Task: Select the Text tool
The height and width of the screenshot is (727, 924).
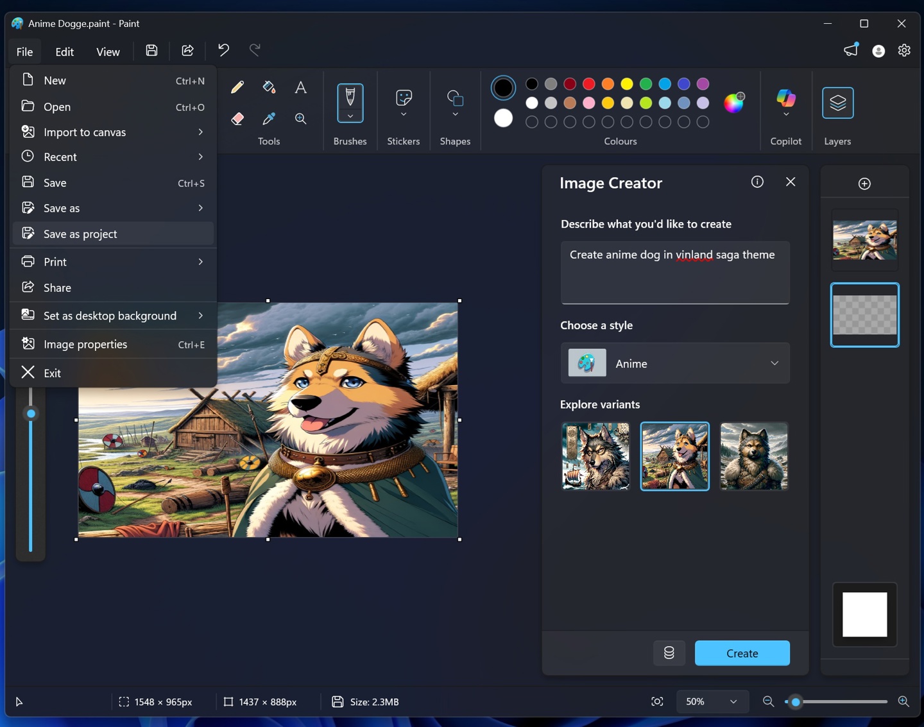Action: point(300,87)
